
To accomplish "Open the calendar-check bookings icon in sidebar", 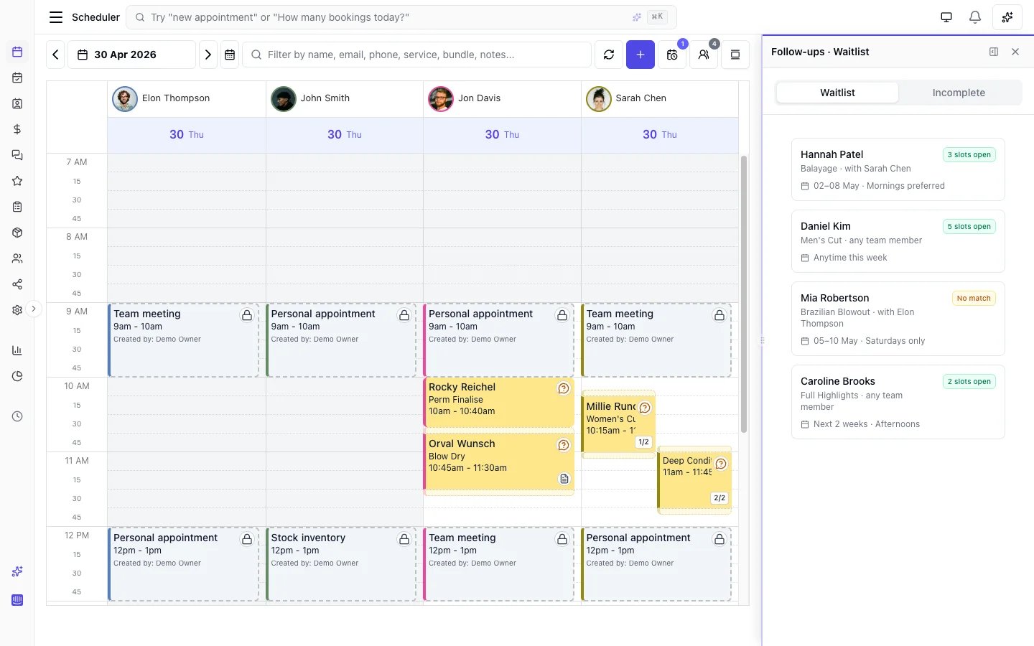I will click(17, 78).
